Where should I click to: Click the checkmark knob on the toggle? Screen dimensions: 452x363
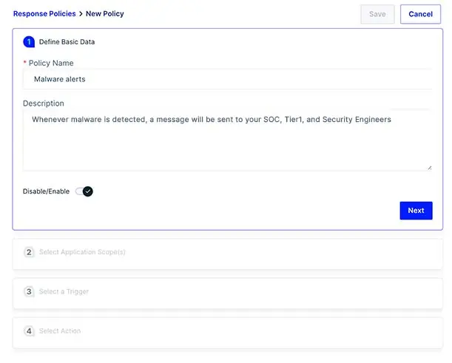pyautogui.click(x=87, y=191)
